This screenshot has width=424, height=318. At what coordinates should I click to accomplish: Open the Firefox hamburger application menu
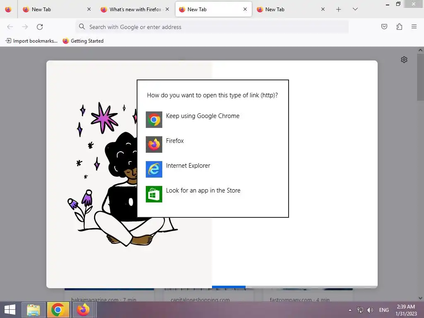414,26
